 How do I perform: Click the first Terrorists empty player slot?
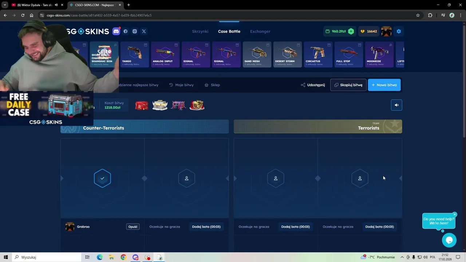coord(276,178)
